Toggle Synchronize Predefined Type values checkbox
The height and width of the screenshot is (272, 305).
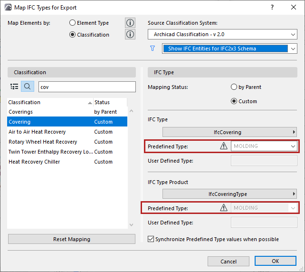coord(152,239)
